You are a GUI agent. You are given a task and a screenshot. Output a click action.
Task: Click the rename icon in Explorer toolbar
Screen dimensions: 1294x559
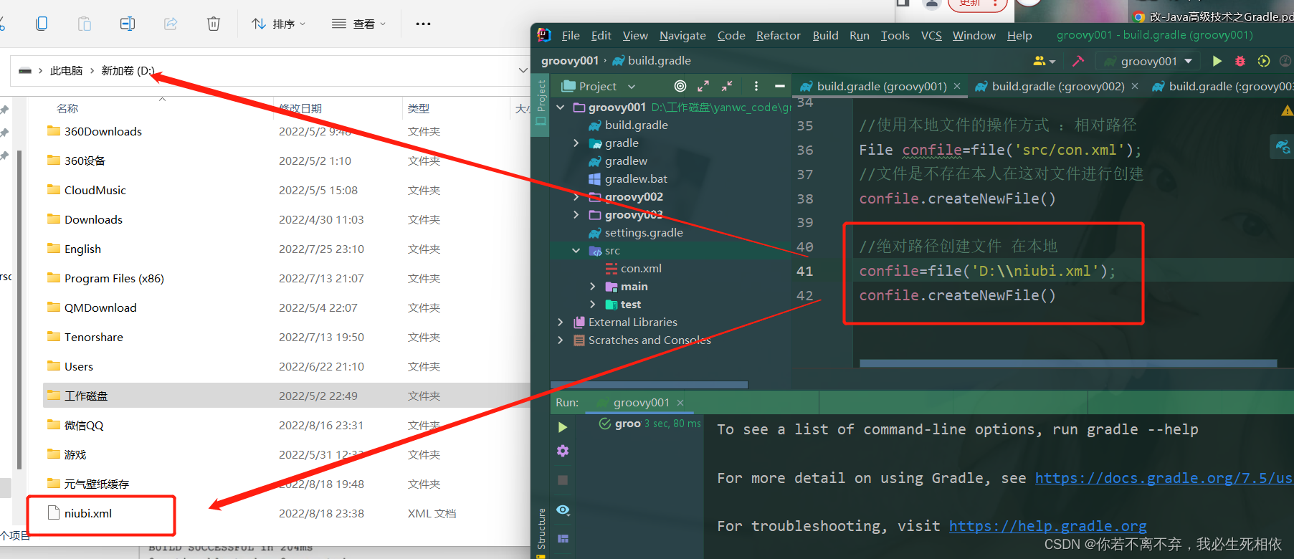[x=128, y=24]
